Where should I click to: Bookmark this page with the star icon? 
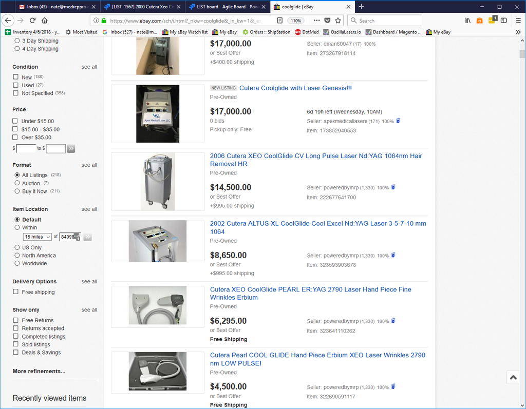tap(338, 21)
